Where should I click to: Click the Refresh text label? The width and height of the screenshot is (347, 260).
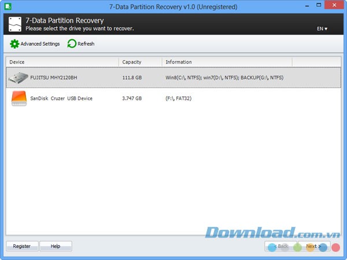click(86, 44)
